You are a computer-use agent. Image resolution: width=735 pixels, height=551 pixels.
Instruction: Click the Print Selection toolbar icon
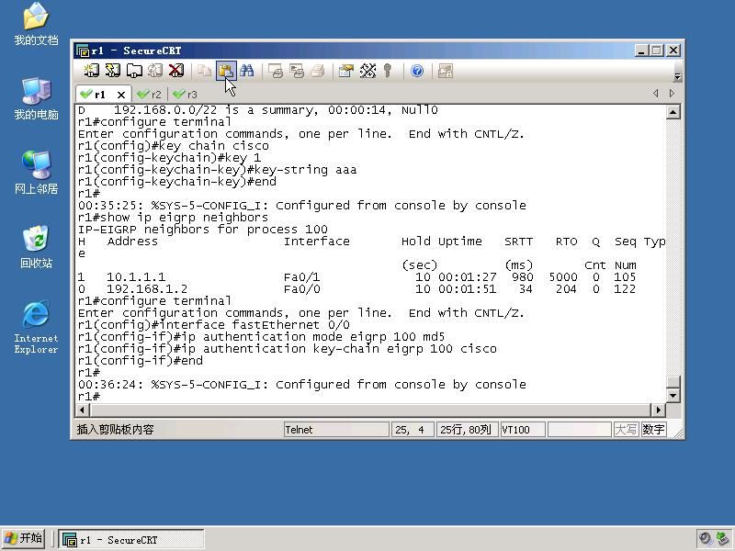point(297,71)
